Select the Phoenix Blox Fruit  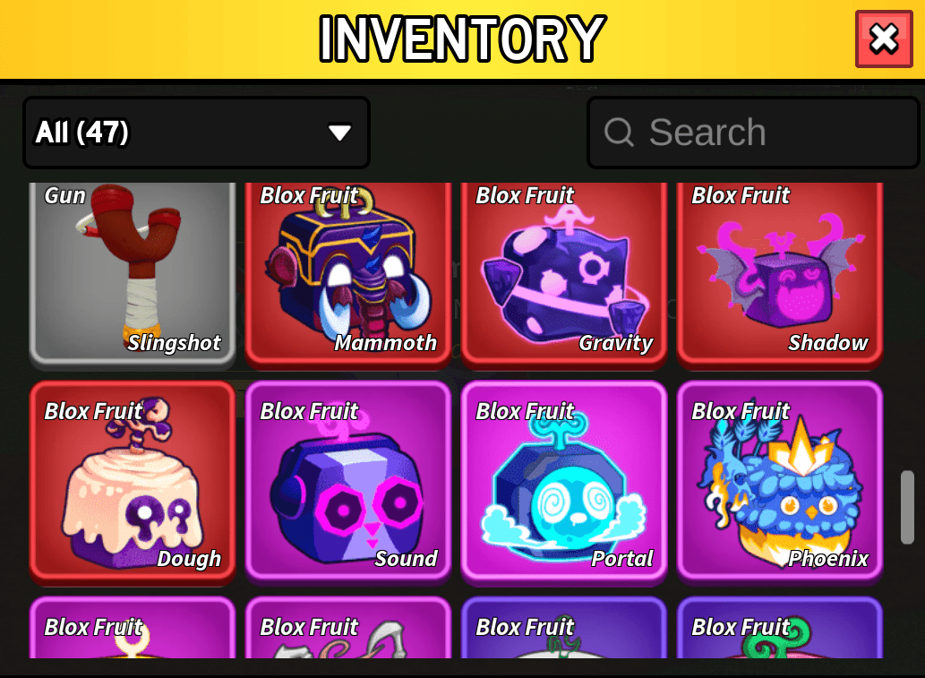[780, 481]
